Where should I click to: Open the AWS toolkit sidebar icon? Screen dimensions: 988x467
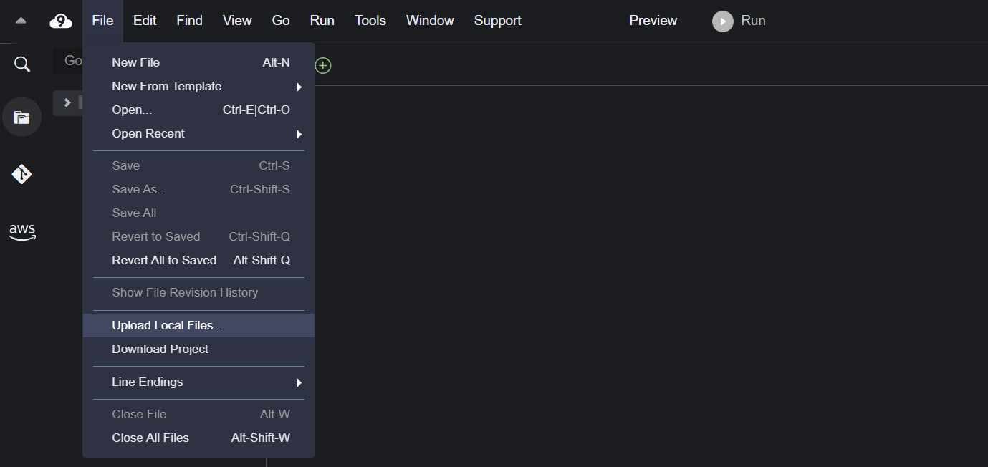click(x=22, y=231)
